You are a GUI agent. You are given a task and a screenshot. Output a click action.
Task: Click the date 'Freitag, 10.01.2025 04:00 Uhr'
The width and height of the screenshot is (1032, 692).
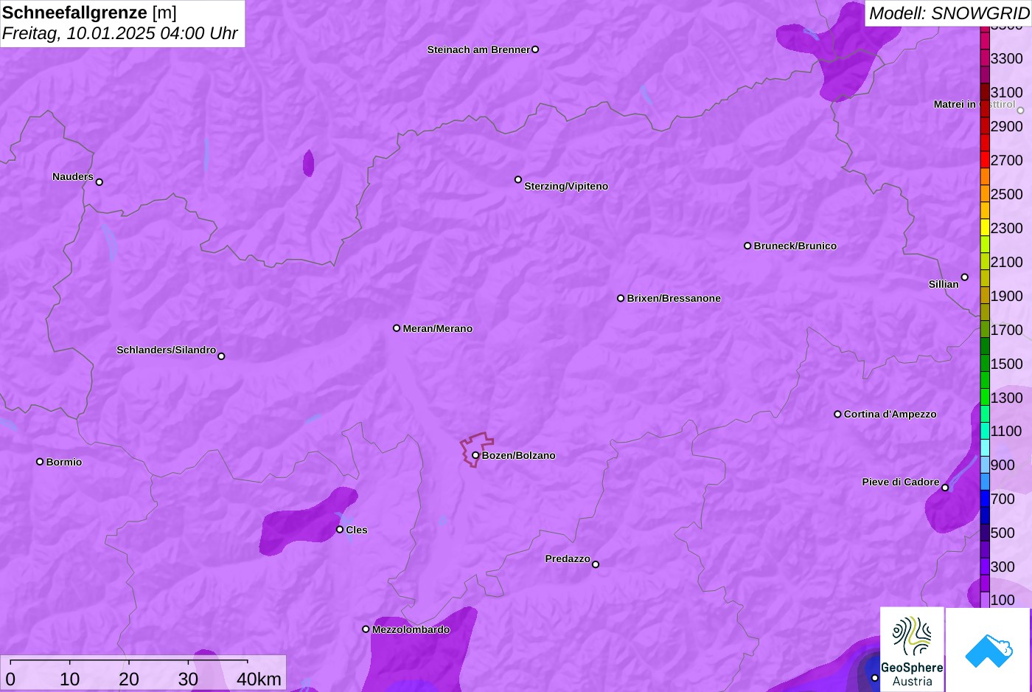coord(120,34)
